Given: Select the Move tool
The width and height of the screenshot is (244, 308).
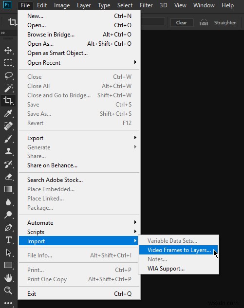Looking at the screenshot, I should 8,50.
